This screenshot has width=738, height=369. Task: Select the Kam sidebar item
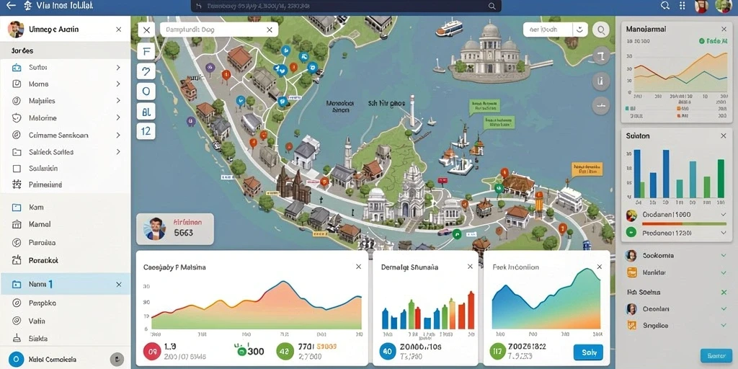click(66, 207)
